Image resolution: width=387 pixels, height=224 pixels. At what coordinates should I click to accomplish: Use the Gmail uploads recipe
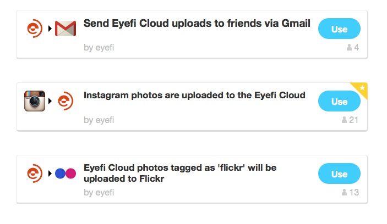tap(339, 29)
